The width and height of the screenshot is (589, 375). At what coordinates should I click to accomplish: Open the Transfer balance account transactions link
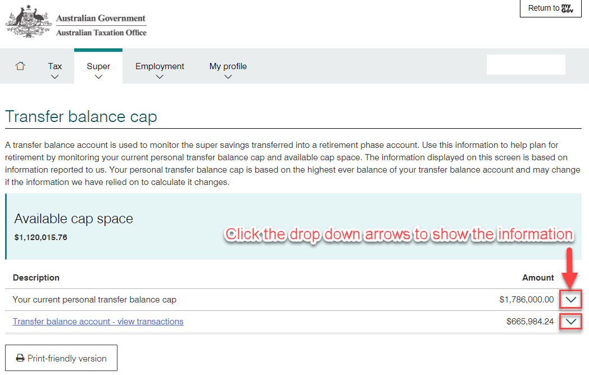click(98, 321)
